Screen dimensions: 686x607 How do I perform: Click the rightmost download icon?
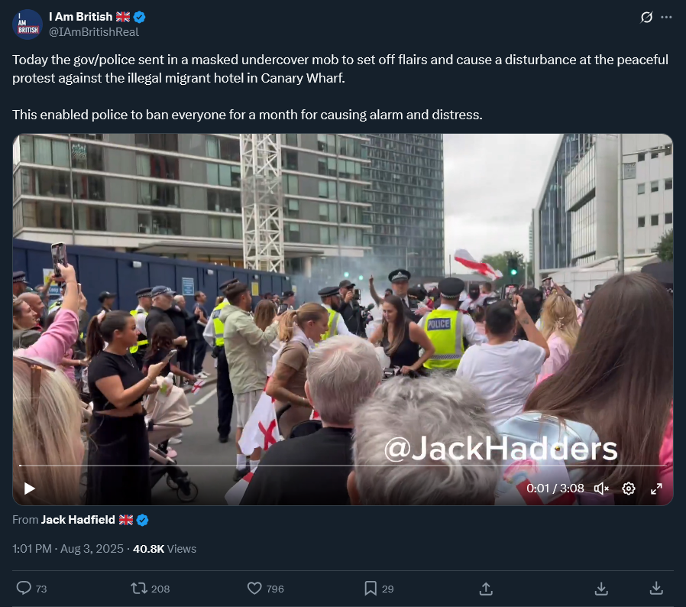(x=656, y=588)
